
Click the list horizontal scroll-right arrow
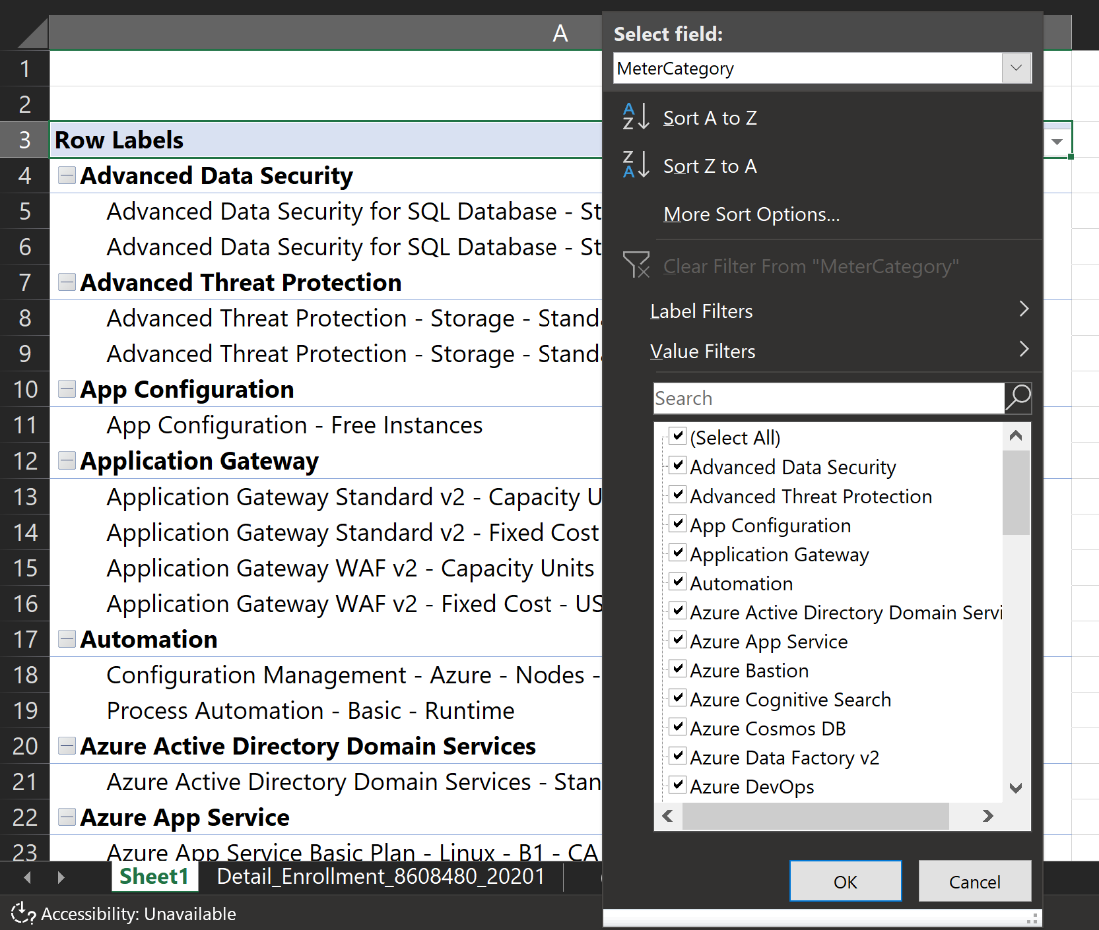pyautogui.click(x=987, y=817)
